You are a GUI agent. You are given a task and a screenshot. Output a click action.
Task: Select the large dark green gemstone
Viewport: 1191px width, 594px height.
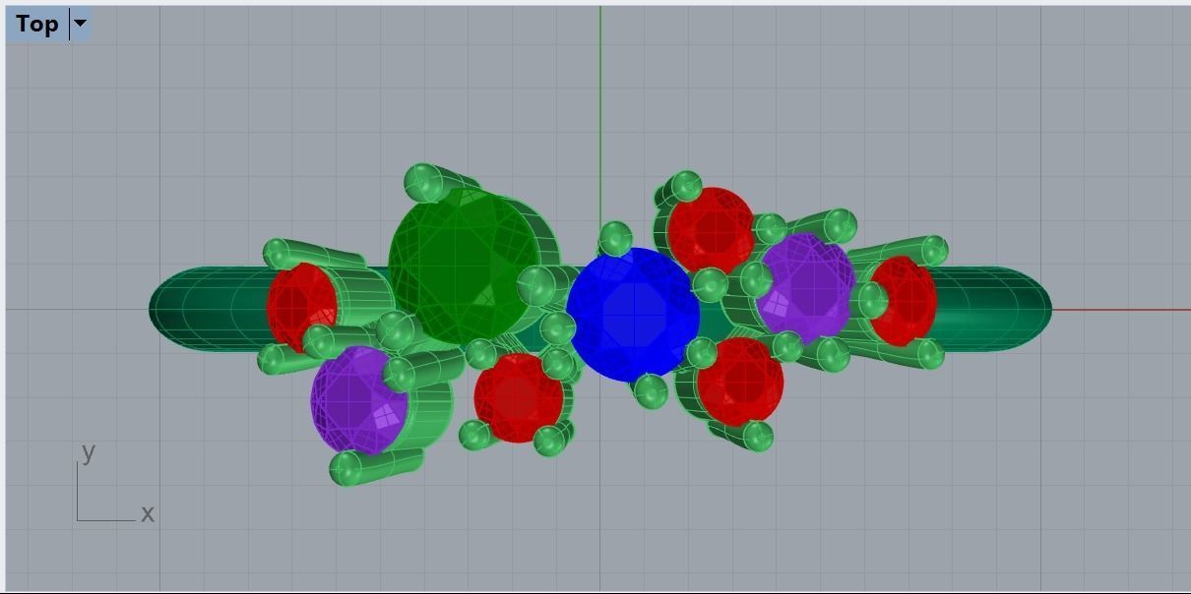(x=463, y=266)
